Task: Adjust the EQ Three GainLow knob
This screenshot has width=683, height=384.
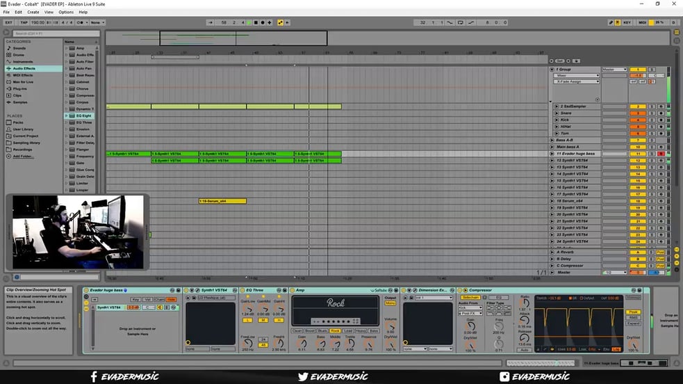Action: (x=248, y=309)
